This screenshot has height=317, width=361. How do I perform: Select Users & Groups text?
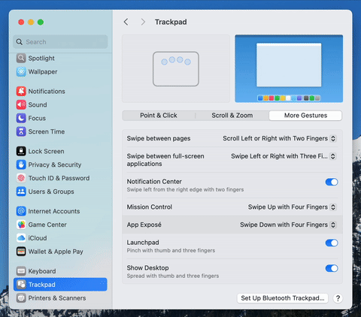(x=51, y=192)
